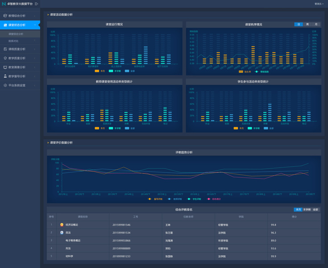
Task: Toggle 本学期 legend in 学生参与活动率 chart
Action: pos(254,128)
